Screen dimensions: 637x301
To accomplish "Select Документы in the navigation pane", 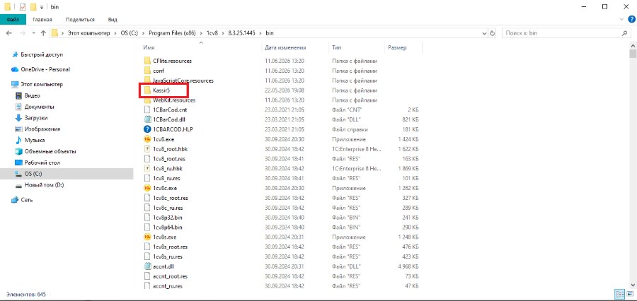I will point(40,107).
